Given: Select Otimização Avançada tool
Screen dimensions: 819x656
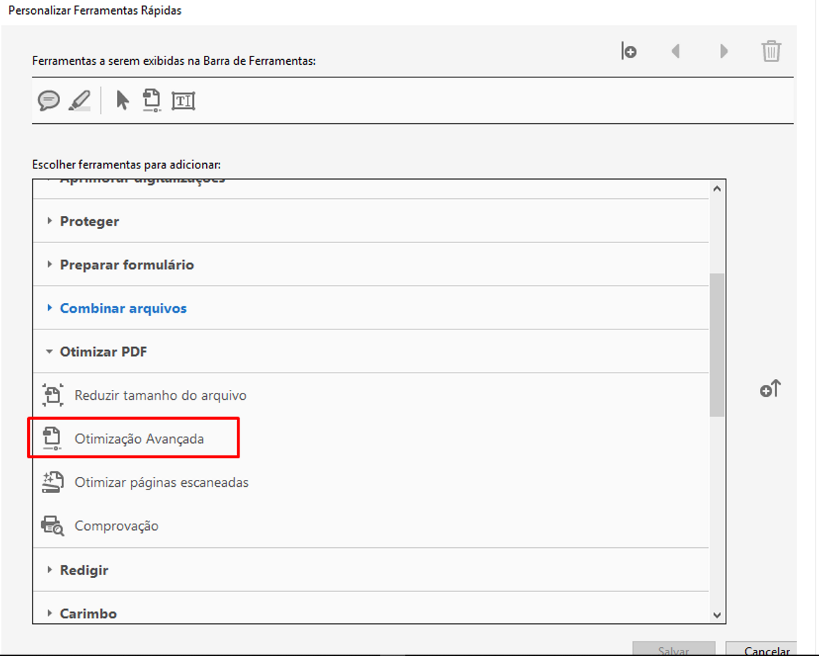Looking at the screenshot, I should (x=139, y=439).
